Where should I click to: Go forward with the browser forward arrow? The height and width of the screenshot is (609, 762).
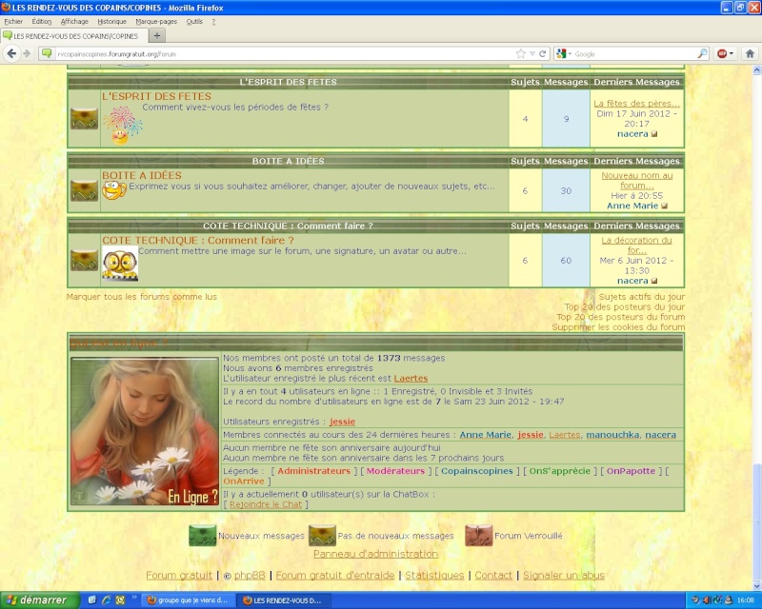[27, 53]
